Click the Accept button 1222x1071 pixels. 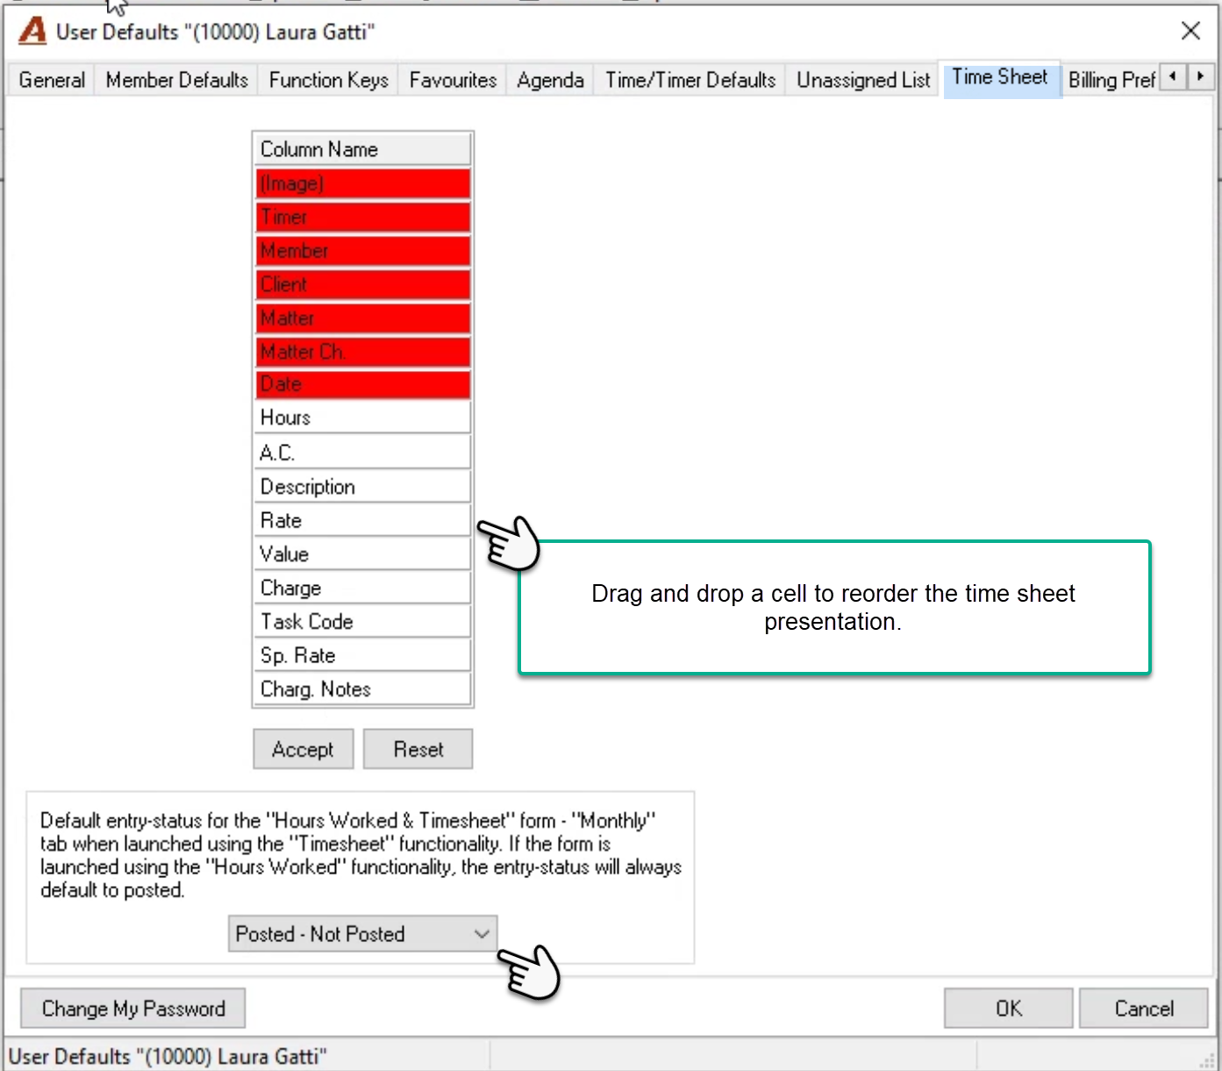[304, 749]
